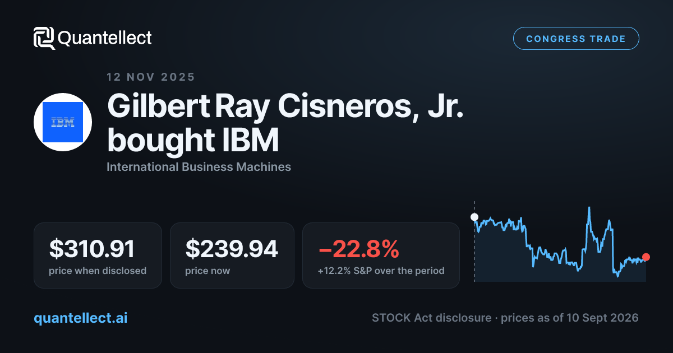Image resolution: width=673 pixels, height=353 pixels.
Task: Click the +12.2% S&P comparison text
Action: pyautogui.click(x=381, y=271)
